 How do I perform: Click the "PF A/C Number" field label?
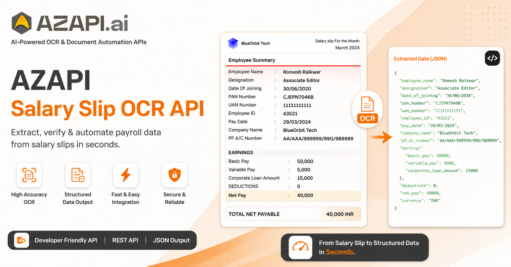[x=245, y=138]
